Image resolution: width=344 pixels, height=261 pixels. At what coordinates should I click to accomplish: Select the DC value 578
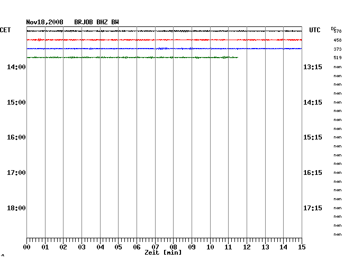338,31
